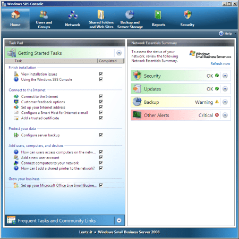The height and width of the screenshot is (239, 239).
Task: Click the Configure server backup icon
Action: pos(16,135)
